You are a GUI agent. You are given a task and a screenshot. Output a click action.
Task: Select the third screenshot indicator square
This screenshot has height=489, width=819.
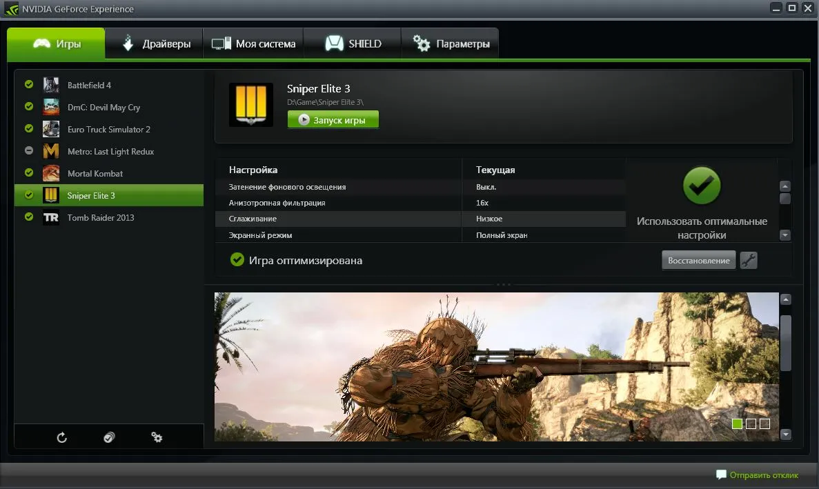[x=764, y=423]
